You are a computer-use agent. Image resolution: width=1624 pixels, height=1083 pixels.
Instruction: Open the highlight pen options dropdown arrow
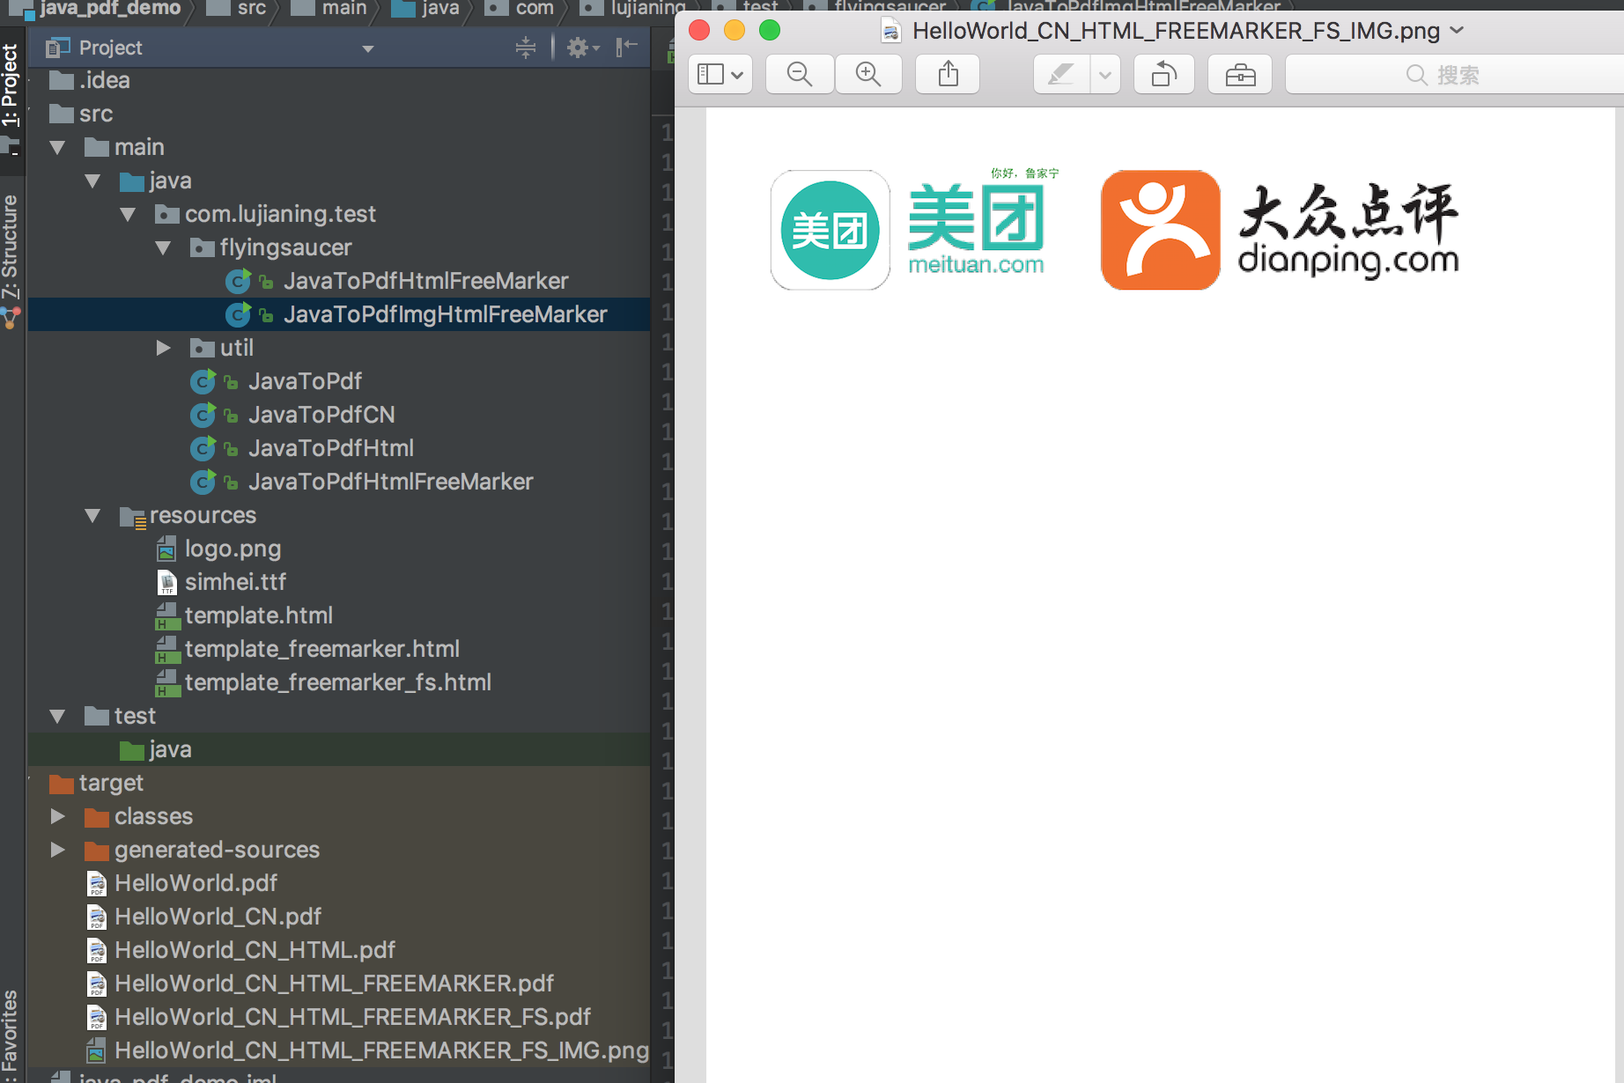pyautogui.click(x=1104, y=75)
